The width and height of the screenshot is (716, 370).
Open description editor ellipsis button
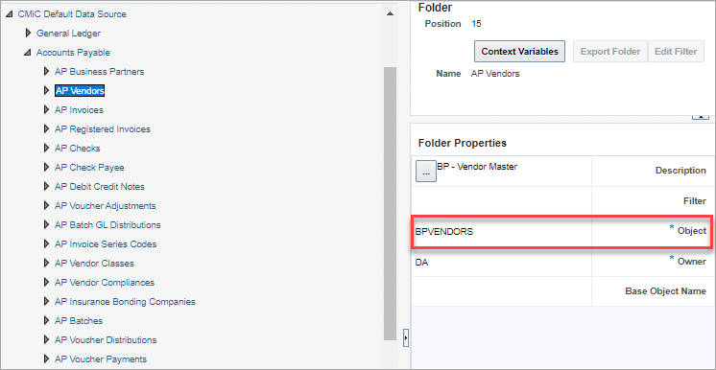pyautogui.click(x=426, y=172)
